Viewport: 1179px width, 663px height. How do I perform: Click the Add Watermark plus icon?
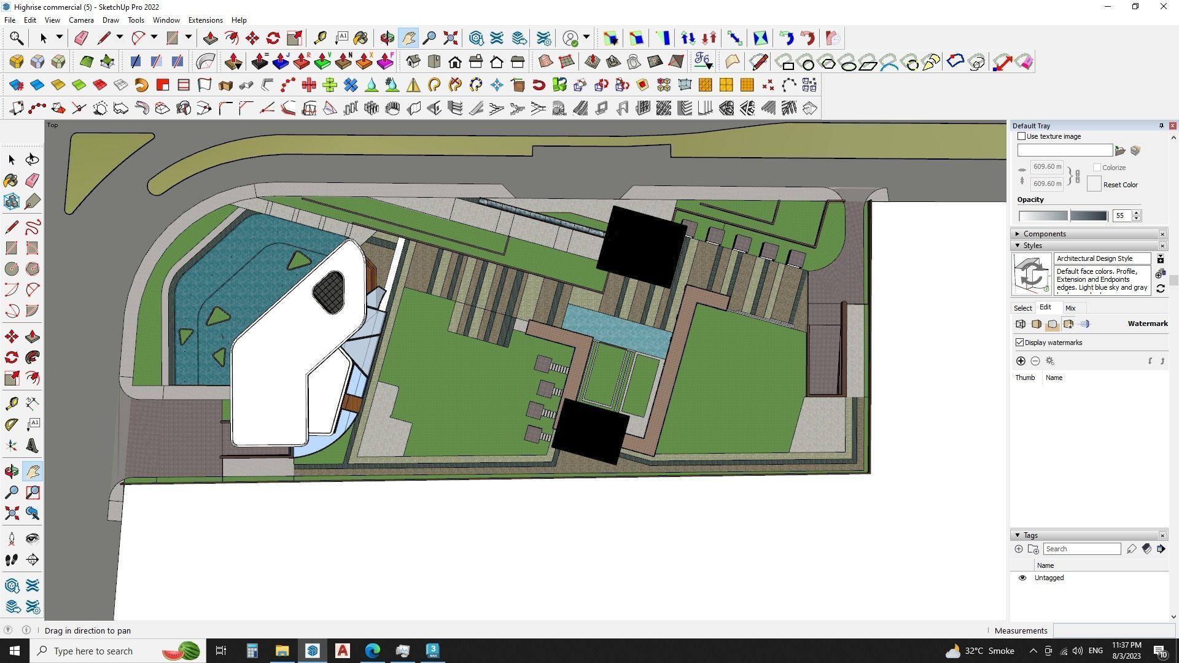(1021, 361)
